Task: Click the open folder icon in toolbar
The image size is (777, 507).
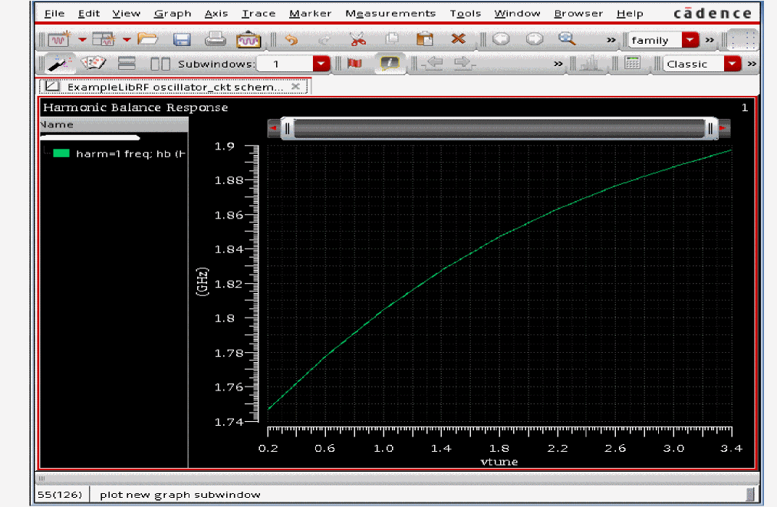Action: [147, 40]
